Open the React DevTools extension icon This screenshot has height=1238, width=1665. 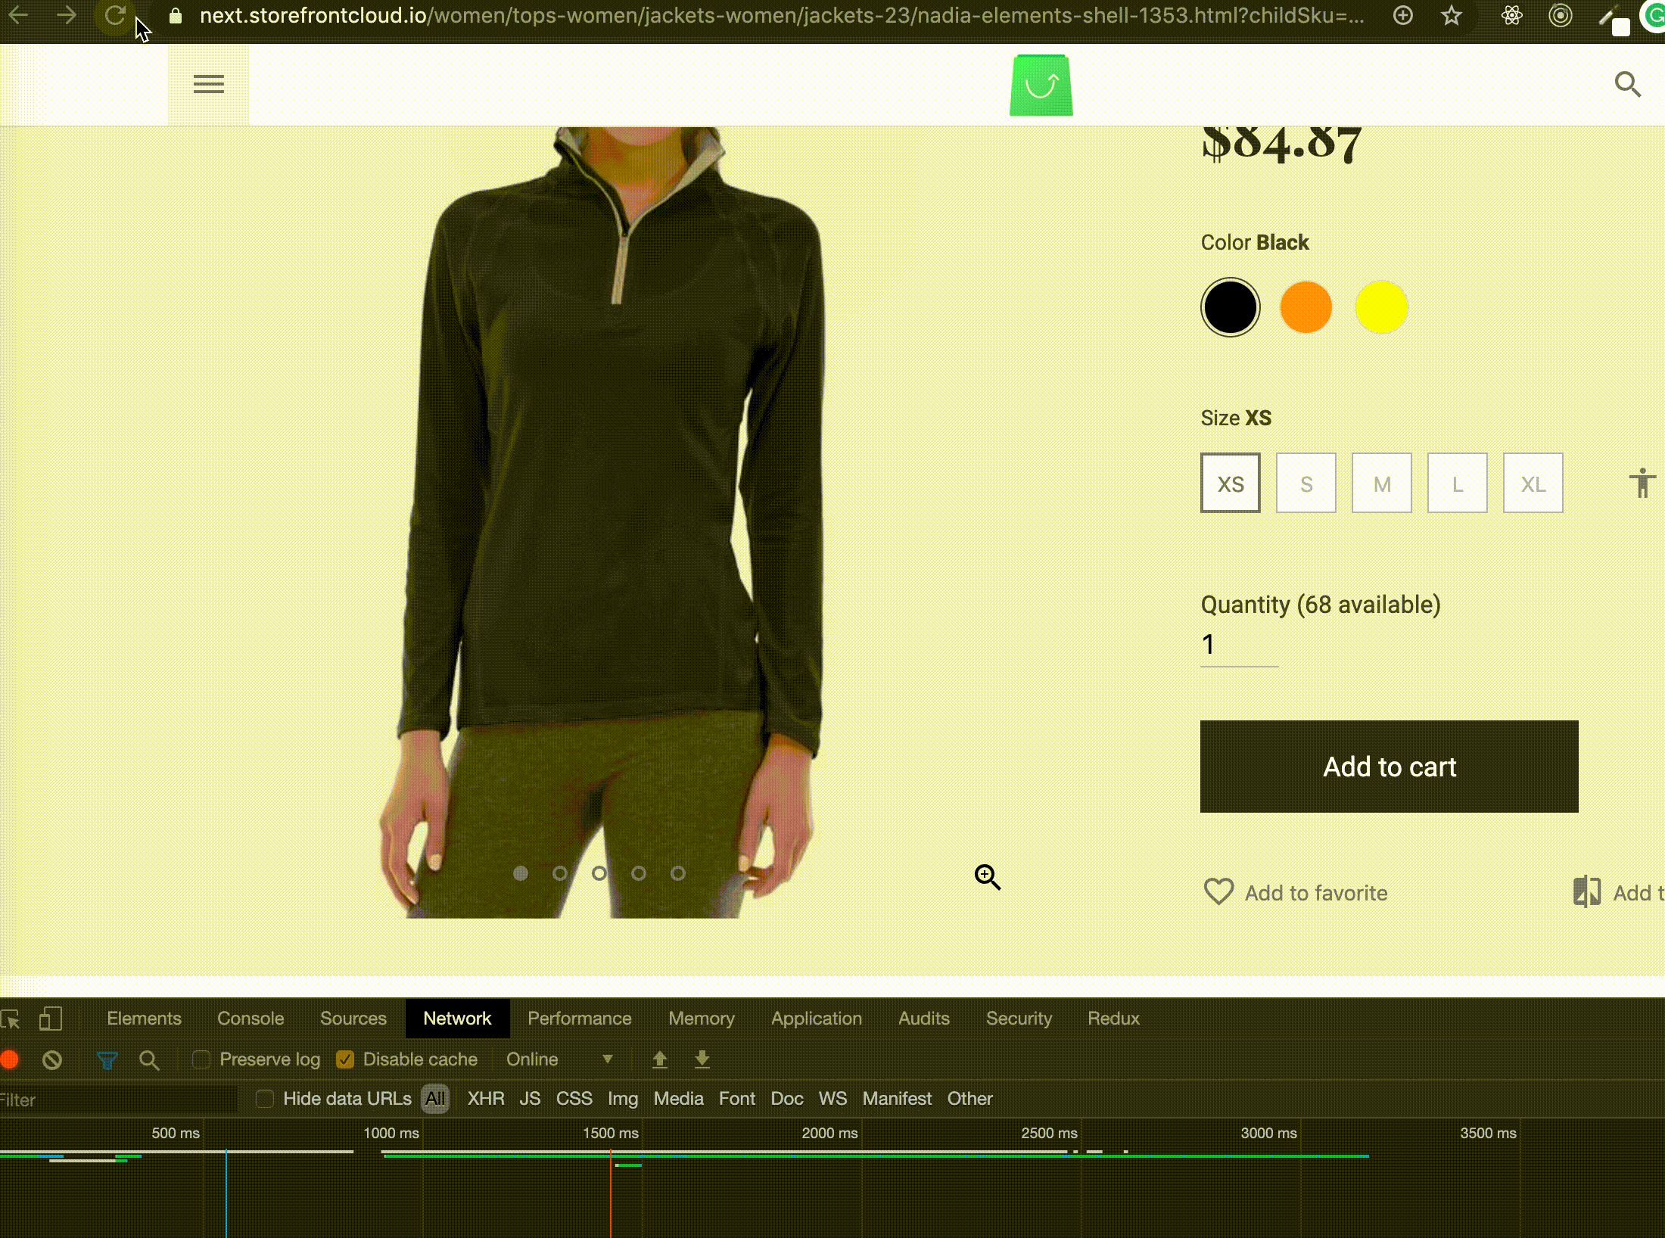click(1511, 16)
